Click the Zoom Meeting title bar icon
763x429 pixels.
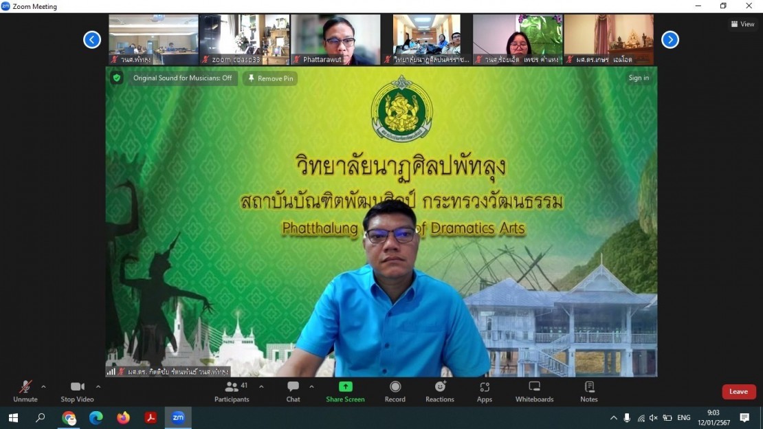coord(5,6)
